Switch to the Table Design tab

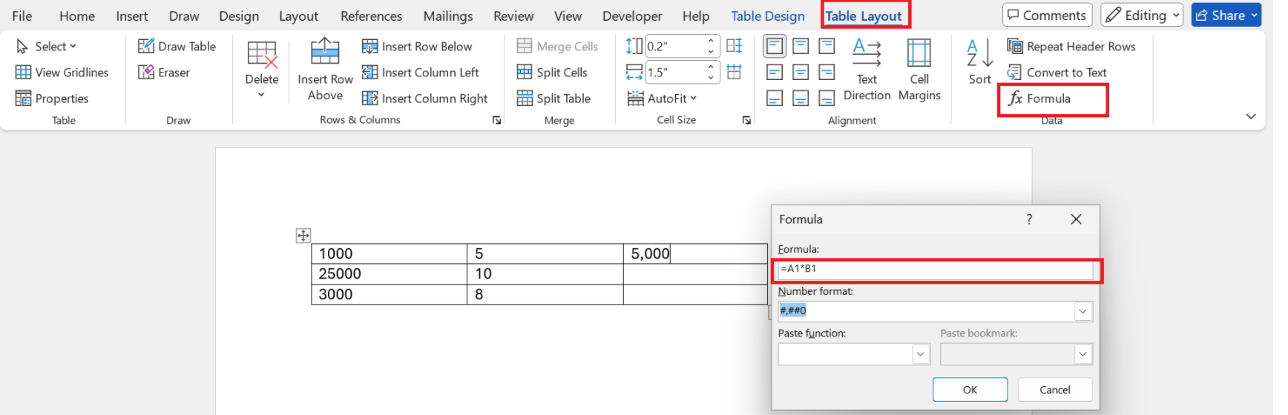click(x=768, y=16)
